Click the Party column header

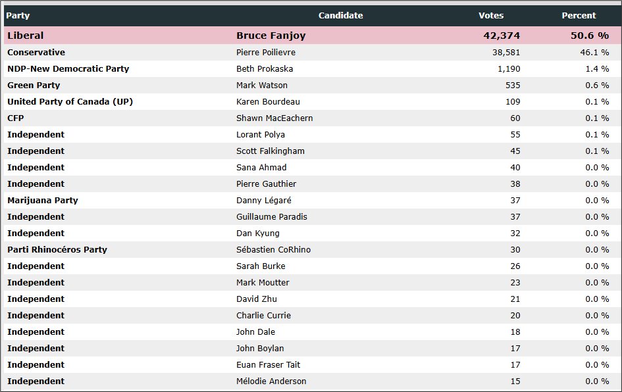(18, 16)
